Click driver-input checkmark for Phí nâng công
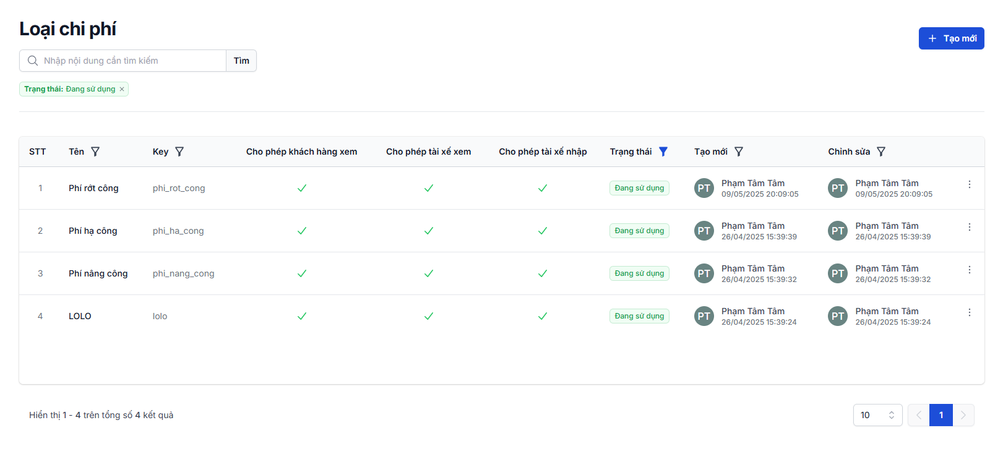Screen dimensions: 1003x454 tap(542, 273)
